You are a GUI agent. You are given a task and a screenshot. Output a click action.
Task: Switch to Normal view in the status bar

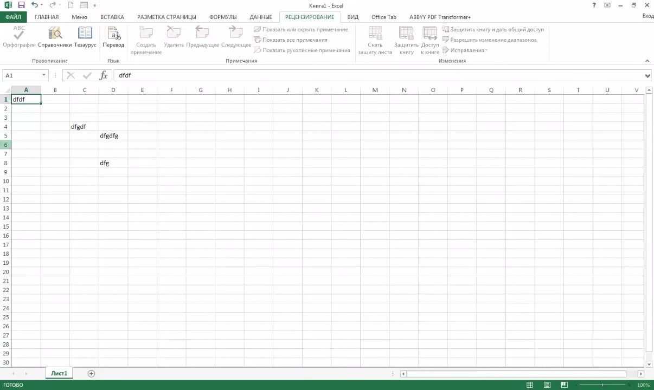pos(530,385)
